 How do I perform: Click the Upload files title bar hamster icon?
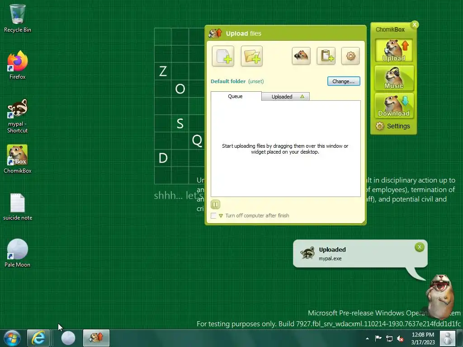[215, 33]
